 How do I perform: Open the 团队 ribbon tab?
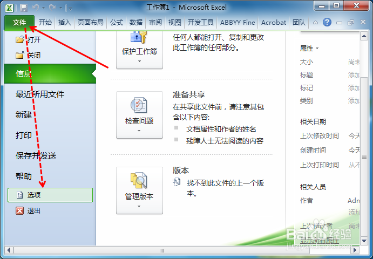pos(299,23)
